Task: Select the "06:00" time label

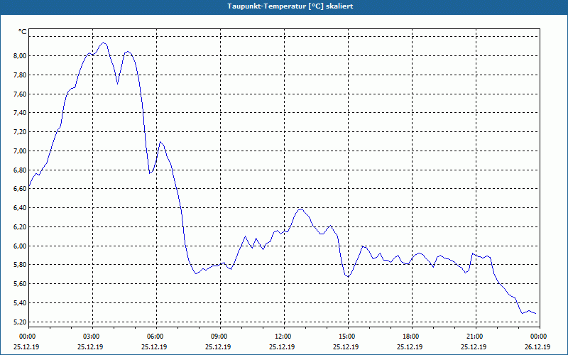Action: tap(155, 337)
